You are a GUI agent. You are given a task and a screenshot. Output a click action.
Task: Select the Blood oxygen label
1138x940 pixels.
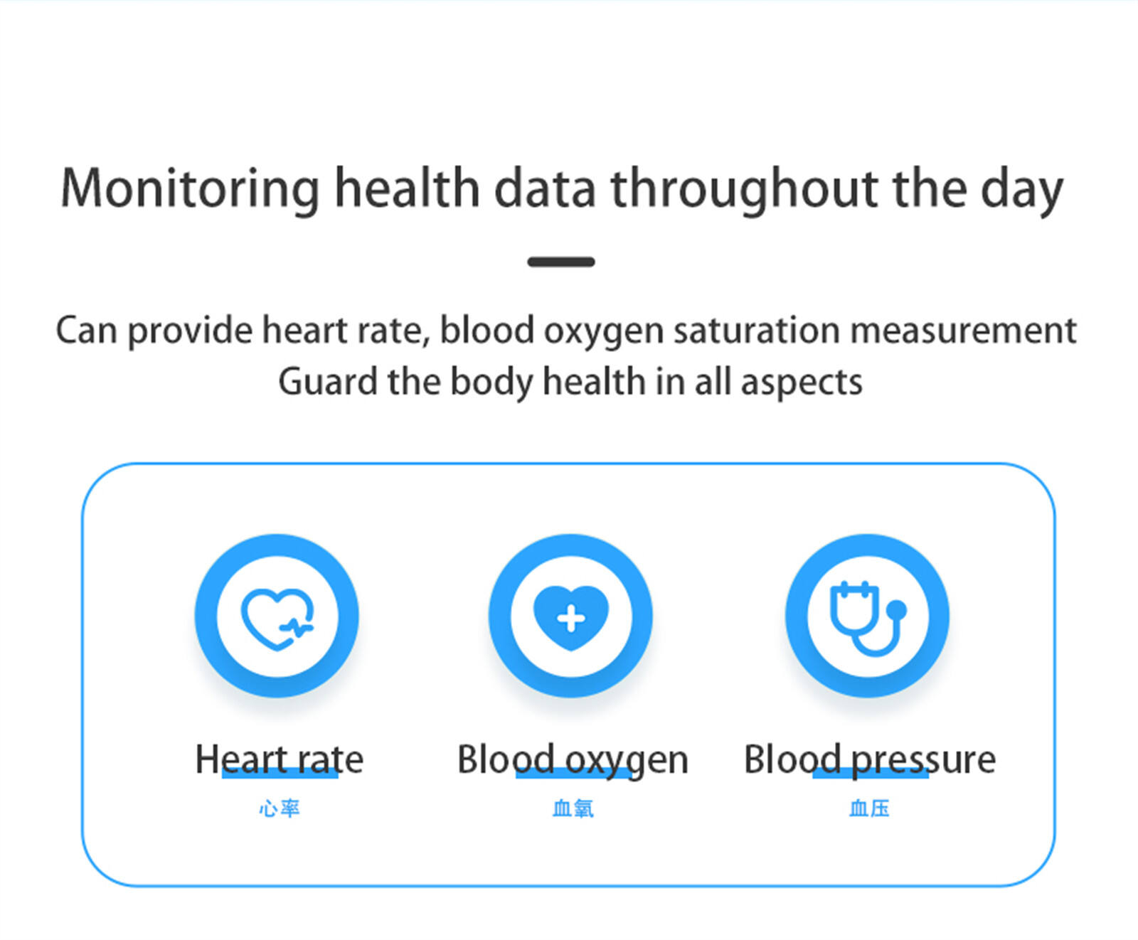(573, 760)
